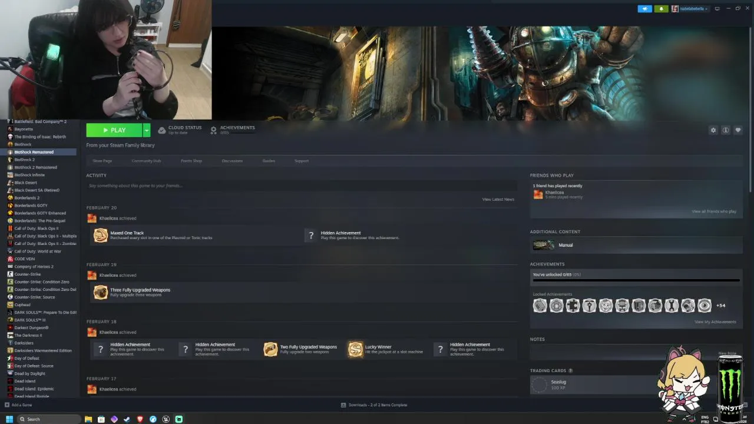Click the wrench locked achievement badge
Viewport: 754px width, 424px height.
pos(672,306)
